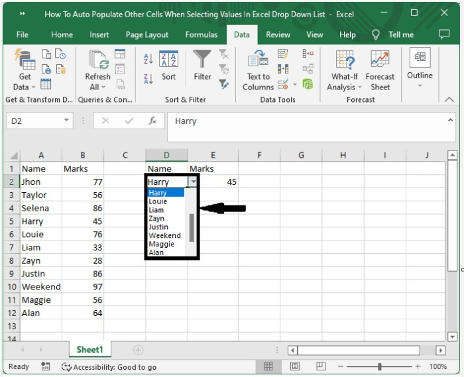The image size is (464, 377).
Task: Toggle the Filter funnel button
Action: (202, 66)
